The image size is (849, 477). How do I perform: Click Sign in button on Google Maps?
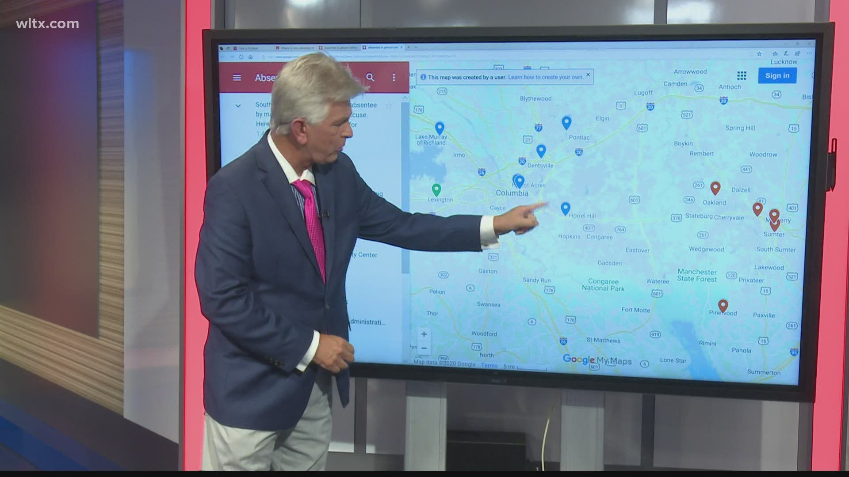click(777, 76)
